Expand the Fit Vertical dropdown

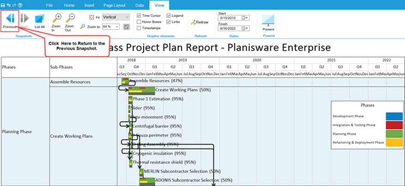point(116,17)
